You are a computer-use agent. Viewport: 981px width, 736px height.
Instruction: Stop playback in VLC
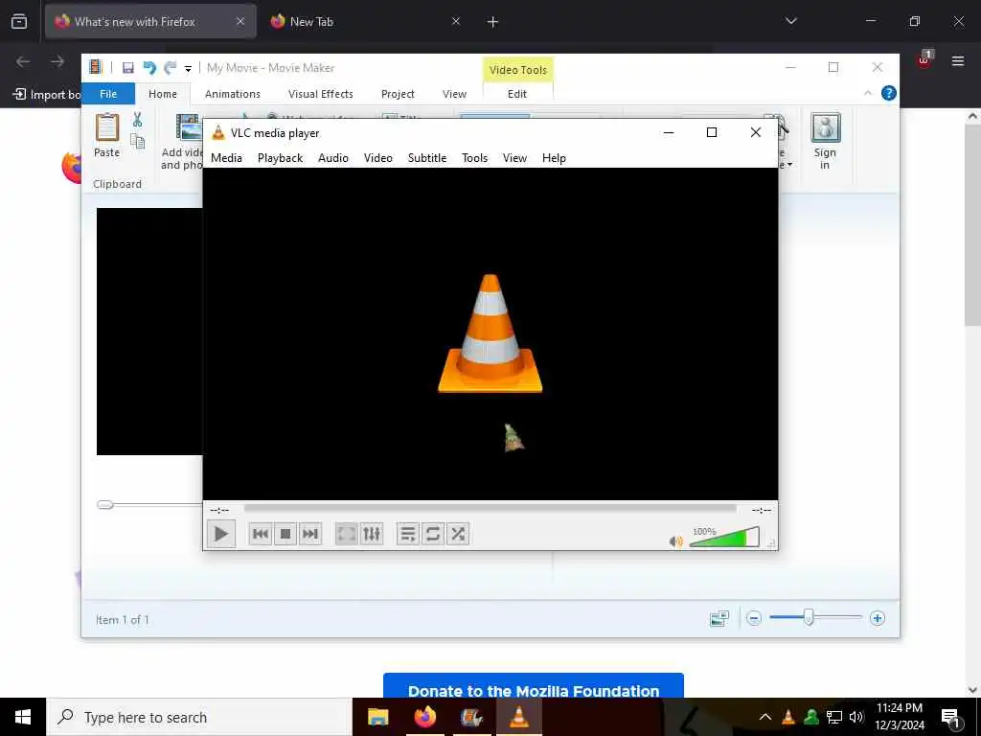point(285,534)
